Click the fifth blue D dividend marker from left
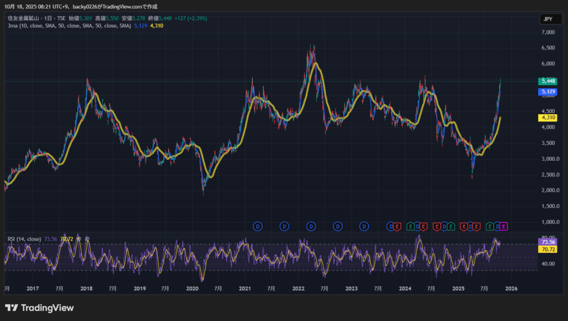 pos(364,226)
